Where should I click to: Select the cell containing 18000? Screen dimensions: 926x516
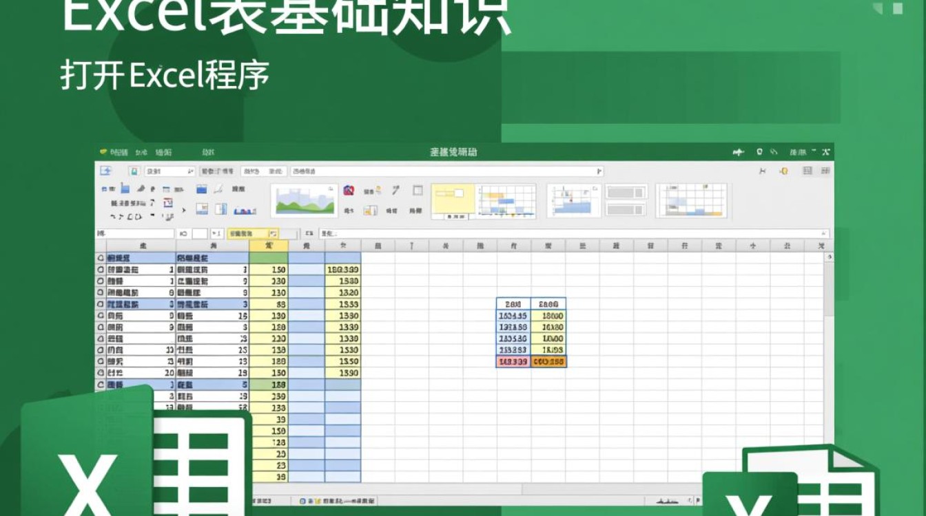548,316
